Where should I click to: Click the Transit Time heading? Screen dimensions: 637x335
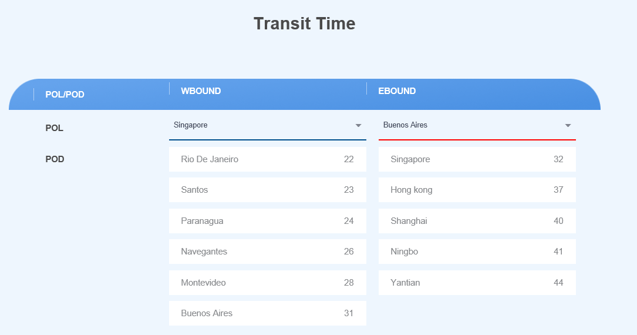click(x=304, y=24)
